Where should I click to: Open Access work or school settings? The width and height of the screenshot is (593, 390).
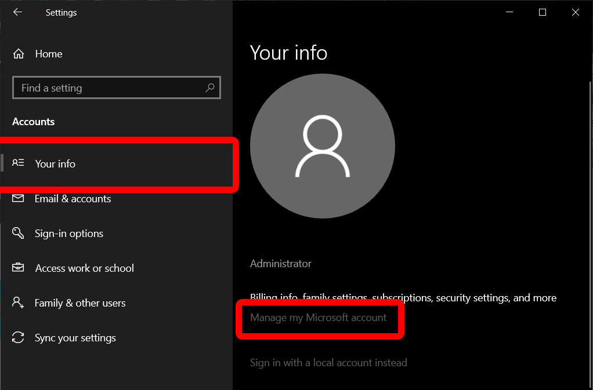85,268
